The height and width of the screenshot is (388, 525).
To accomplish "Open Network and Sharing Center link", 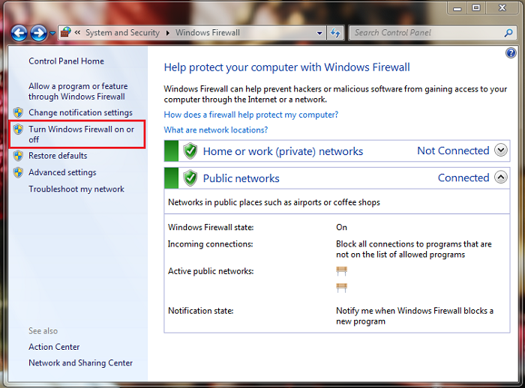I will click(x=80, y=363).
